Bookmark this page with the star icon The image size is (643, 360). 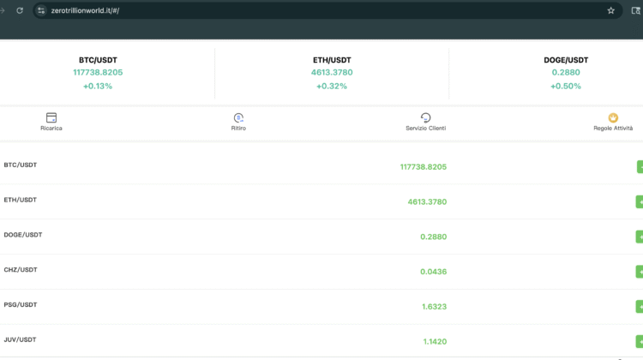(x=610, y=10)
